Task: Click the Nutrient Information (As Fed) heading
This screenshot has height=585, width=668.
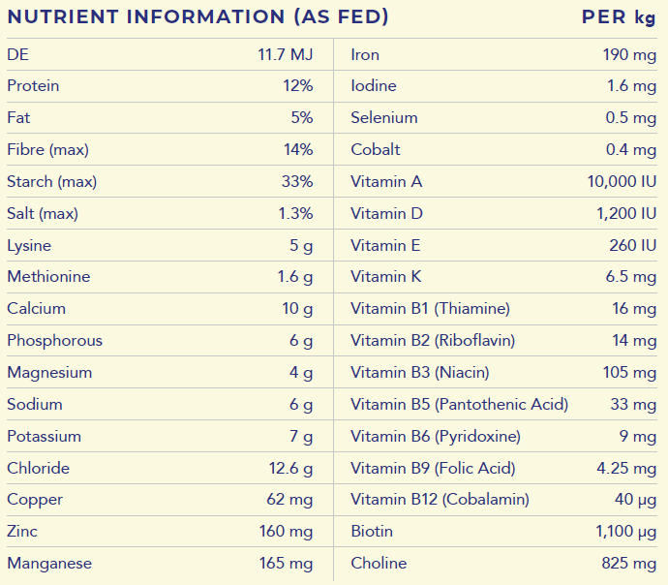Action: [197, 17]
